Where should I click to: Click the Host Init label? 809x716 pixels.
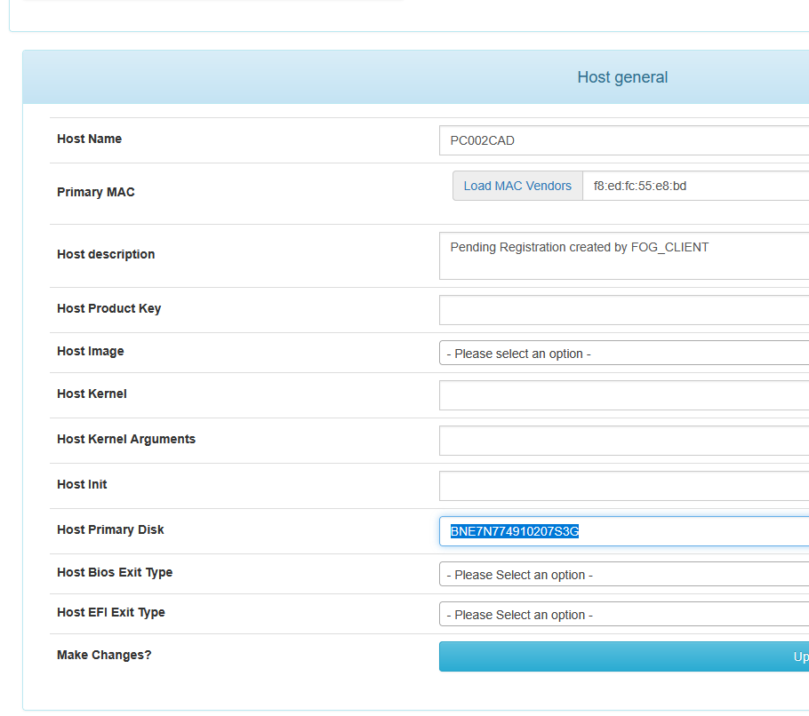(82, 484)
